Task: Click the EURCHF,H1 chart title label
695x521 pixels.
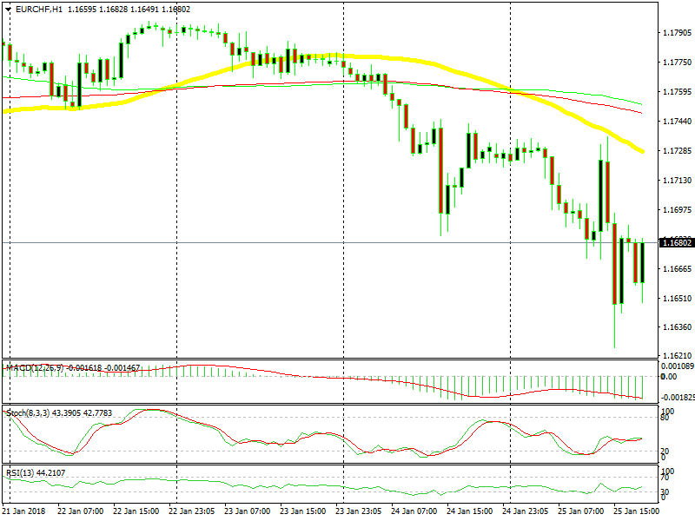Action: click(x=39, y=10)
